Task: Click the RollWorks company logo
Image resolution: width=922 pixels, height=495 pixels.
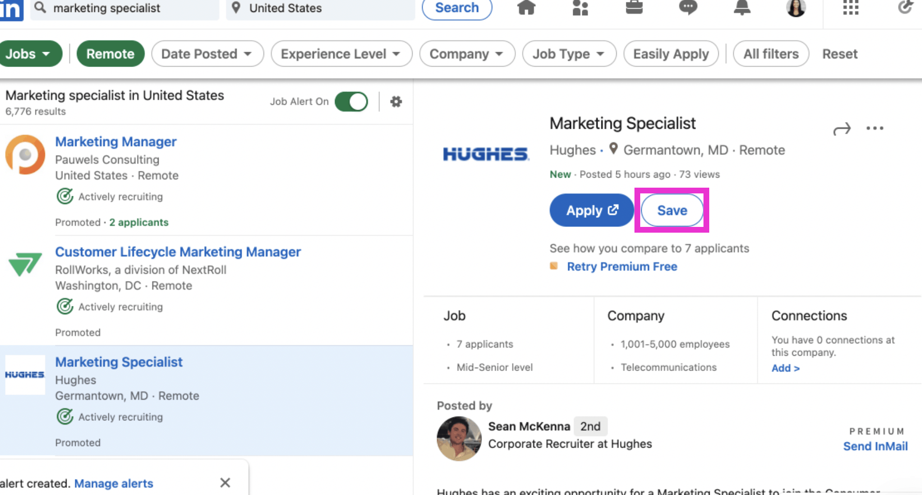Action: [25, 264]
